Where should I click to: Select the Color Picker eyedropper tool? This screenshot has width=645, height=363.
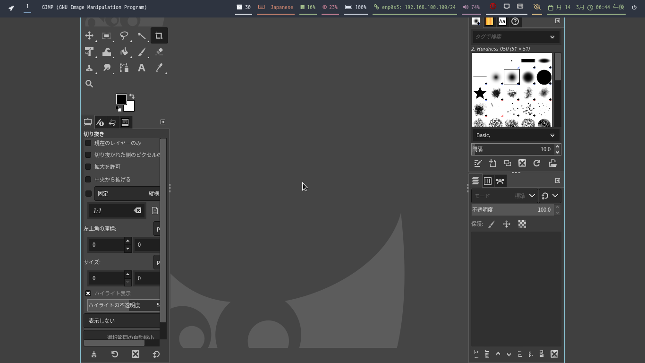159,68
